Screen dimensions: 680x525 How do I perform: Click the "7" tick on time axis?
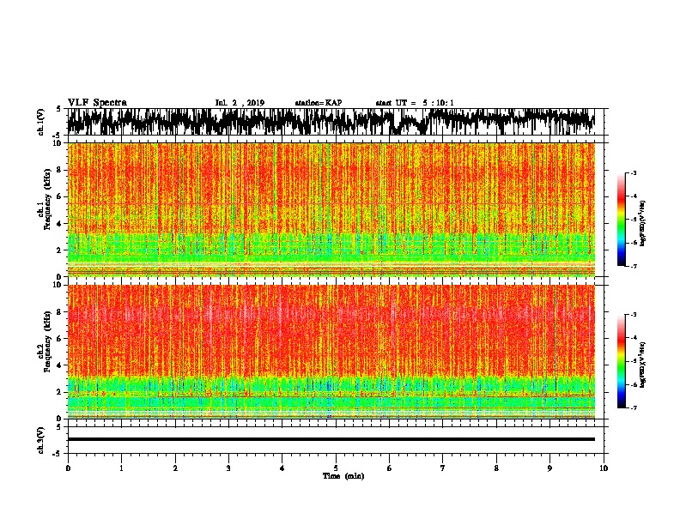pos(443,468)
